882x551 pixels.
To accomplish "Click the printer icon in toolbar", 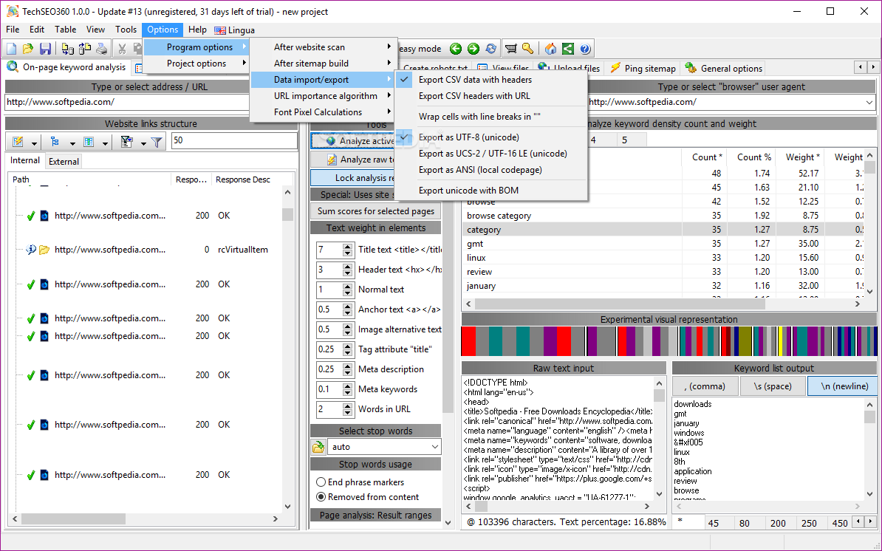I will [x=102, y=49].
